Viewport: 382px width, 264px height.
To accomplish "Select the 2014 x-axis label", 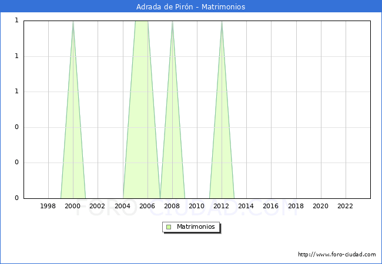I will [x=246, y=206].
